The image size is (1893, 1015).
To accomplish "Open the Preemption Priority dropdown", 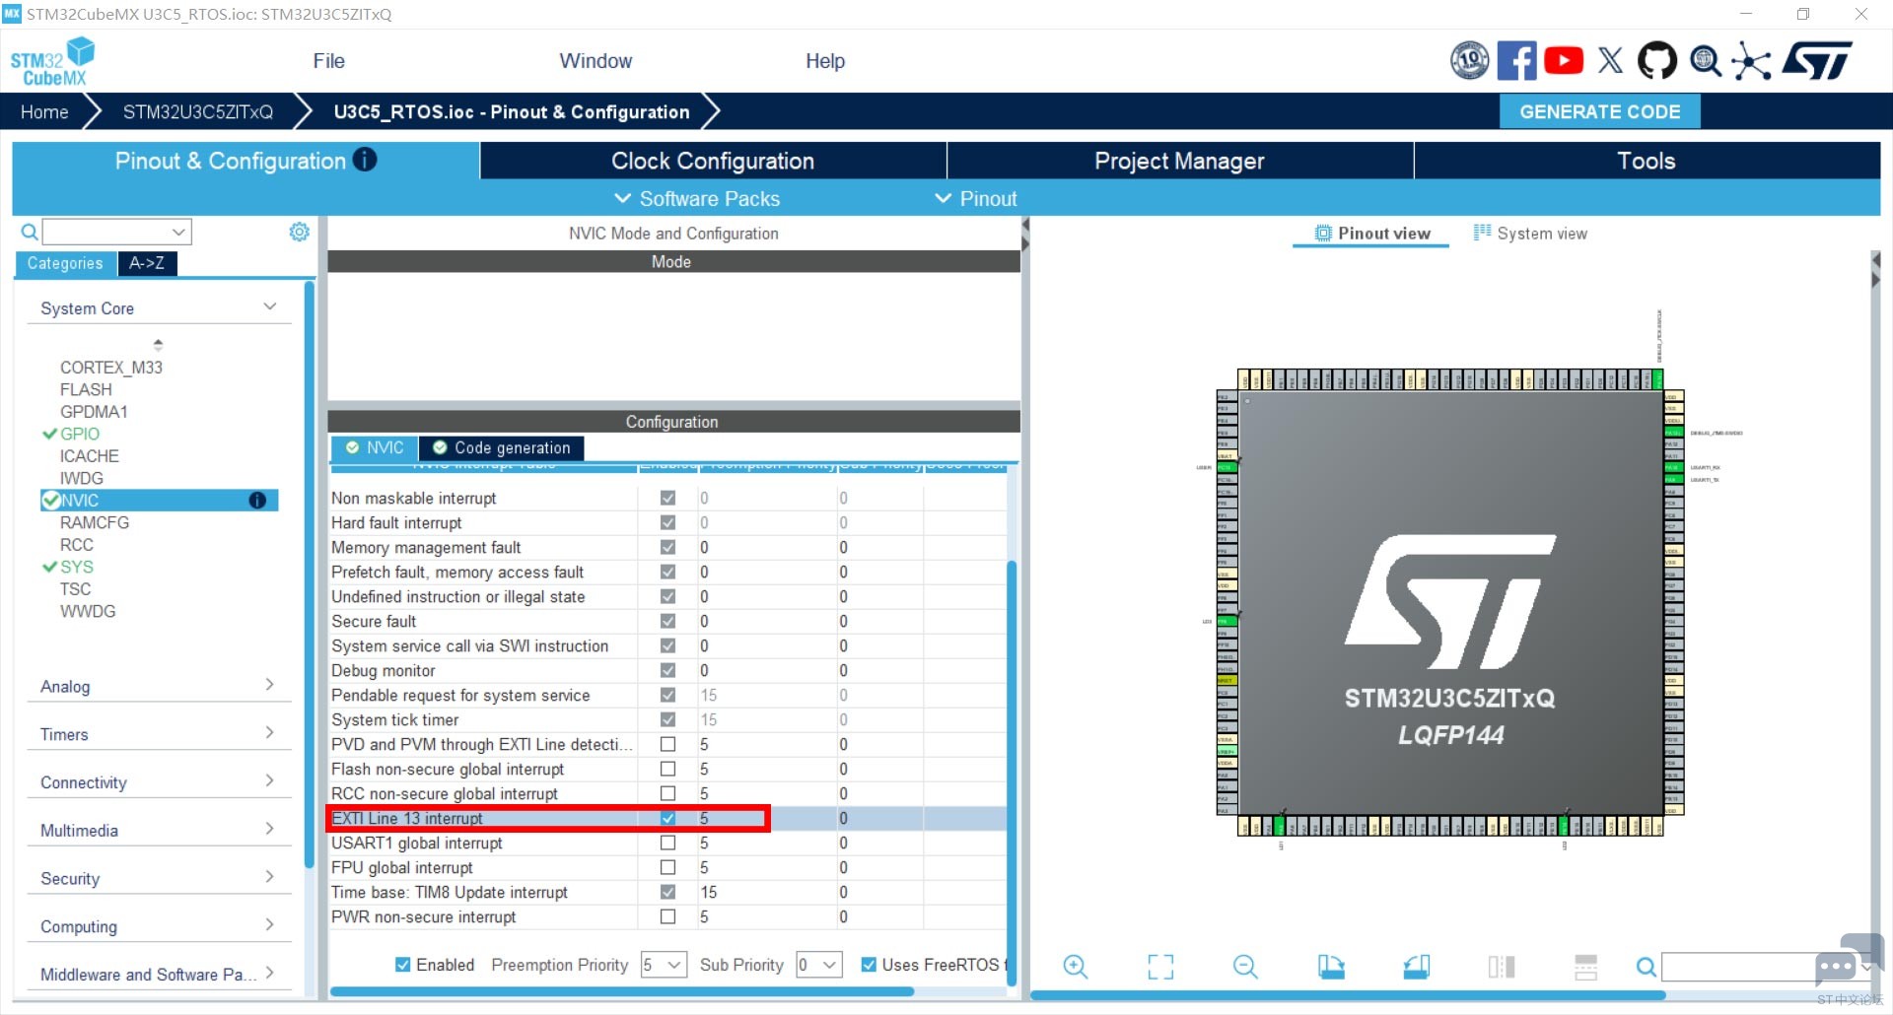I will (664, 965).
